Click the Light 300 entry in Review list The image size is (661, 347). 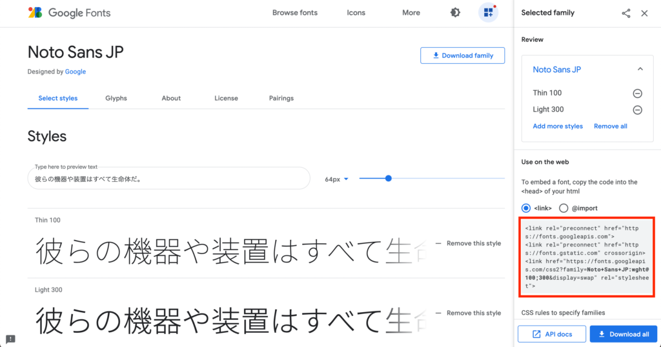[548, 110]
